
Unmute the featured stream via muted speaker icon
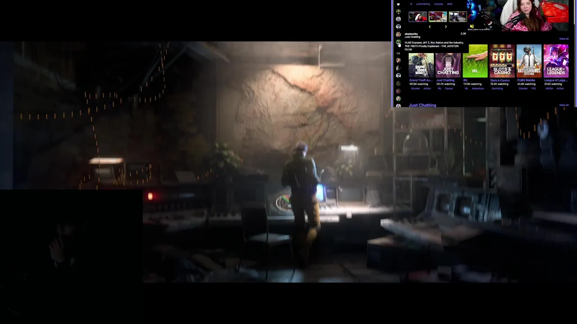[472, 26]
